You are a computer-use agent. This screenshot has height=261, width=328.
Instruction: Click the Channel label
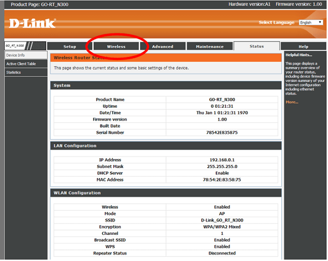coord(110,233)
